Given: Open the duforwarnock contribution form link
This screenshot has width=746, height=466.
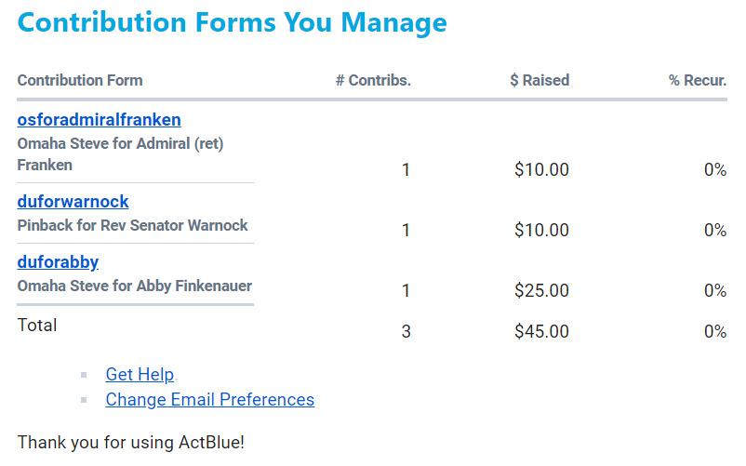Looking at the screenshot, I should tap(73, 202).
